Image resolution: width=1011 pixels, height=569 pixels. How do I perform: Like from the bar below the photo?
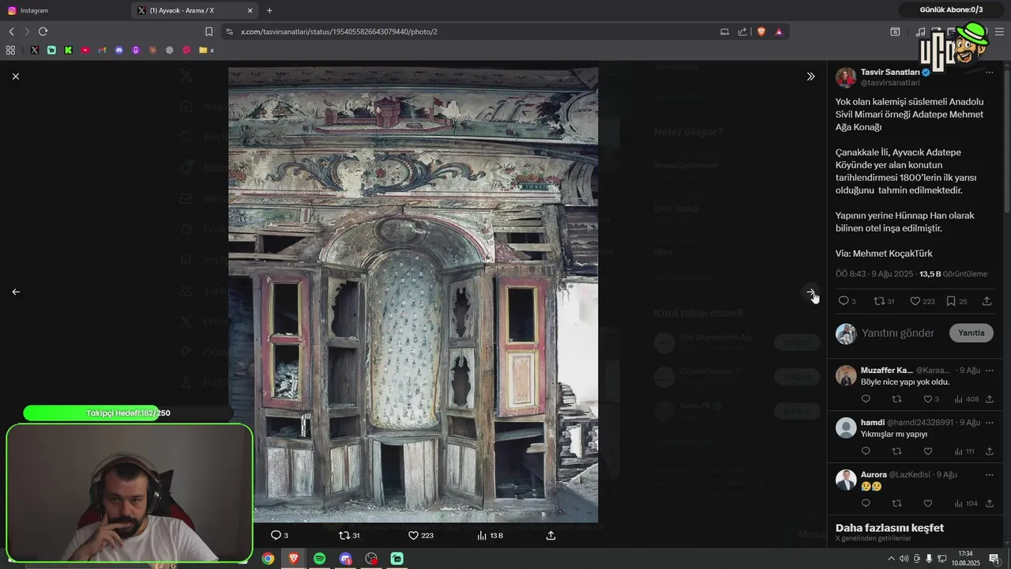tap(420, 535)
